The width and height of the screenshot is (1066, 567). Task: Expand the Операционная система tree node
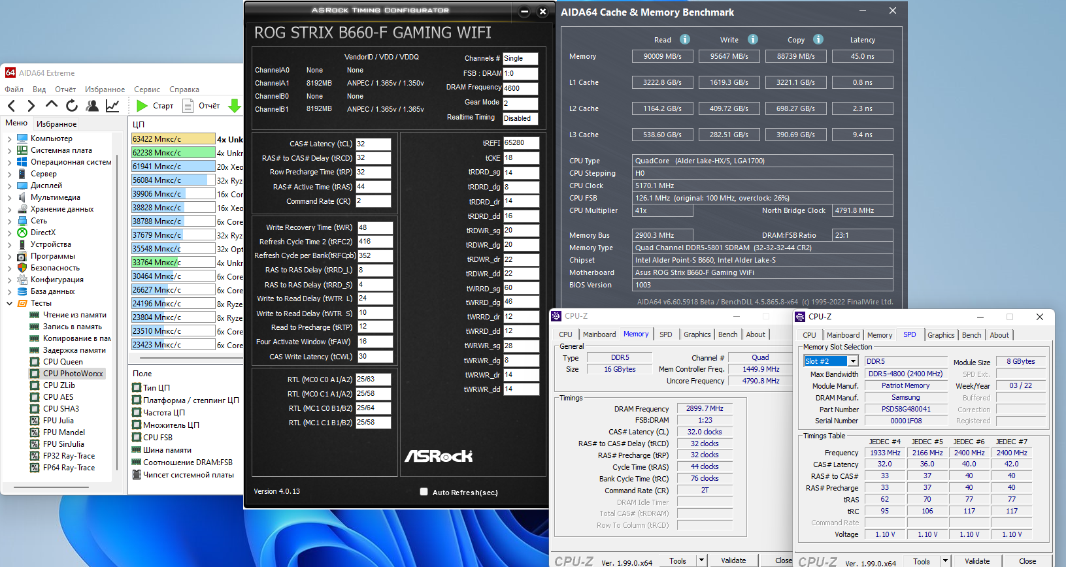coord(9,162)
